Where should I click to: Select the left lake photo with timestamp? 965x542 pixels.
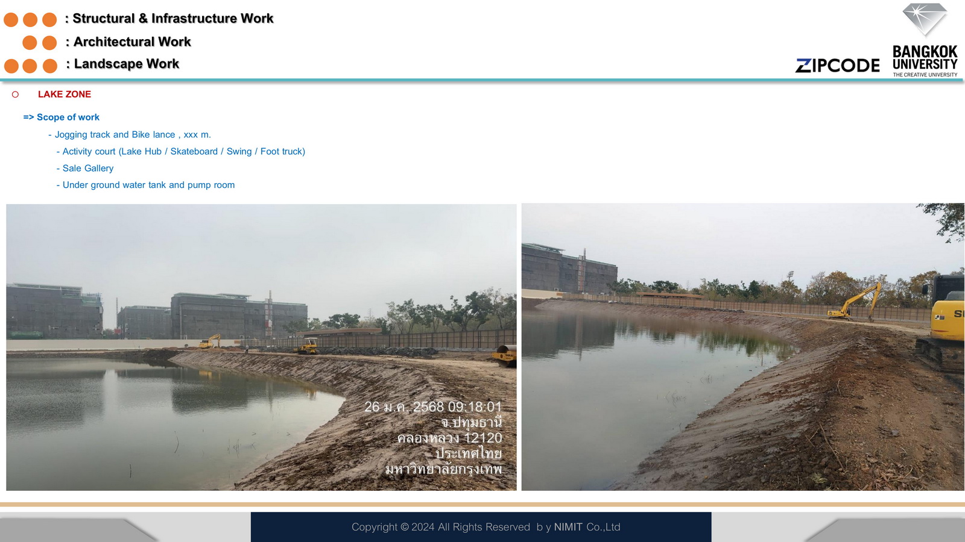point(261,347)
